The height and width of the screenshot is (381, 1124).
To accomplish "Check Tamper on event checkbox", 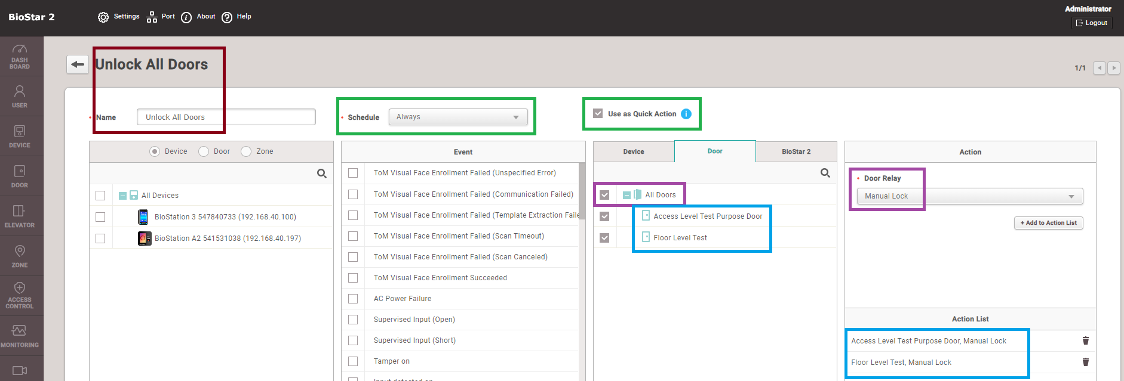I will tap(353, 361).
